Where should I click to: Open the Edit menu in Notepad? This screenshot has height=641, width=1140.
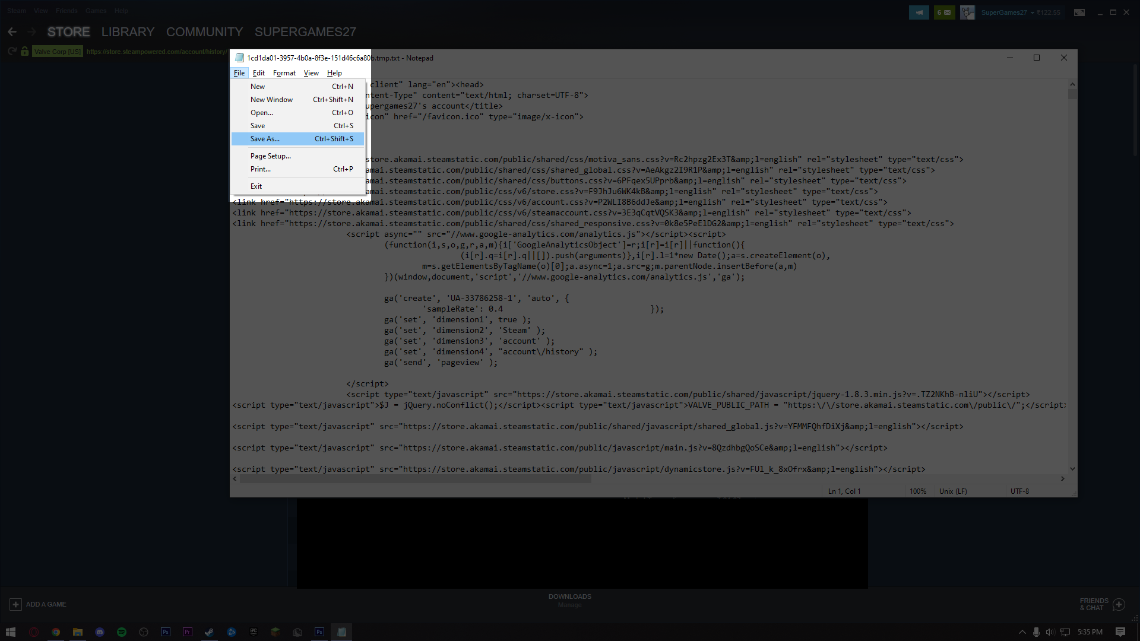tap(258, 73)
